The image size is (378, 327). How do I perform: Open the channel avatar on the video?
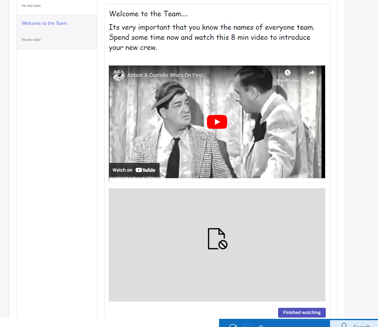pyautogui.click(x=118, y=75)
